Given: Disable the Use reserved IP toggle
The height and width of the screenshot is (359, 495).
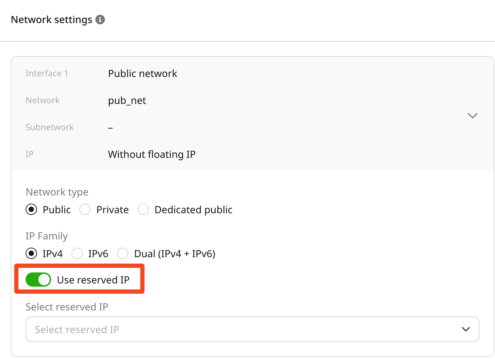Looking at the screenshot, I should tap(38, 280).
